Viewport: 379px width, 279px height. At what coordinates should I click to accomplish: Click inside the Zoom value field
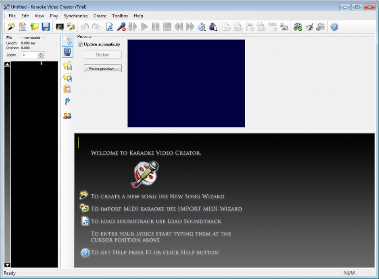point(29,55)
